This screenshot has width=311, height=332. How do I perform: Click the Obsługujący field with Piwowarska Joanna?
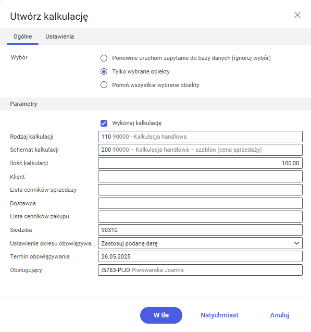(200, 270)
